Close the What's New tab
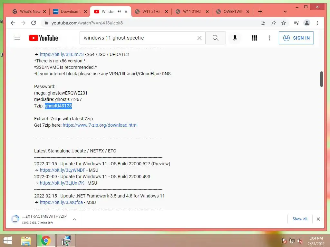330x247 pixels. click(44, 12)
